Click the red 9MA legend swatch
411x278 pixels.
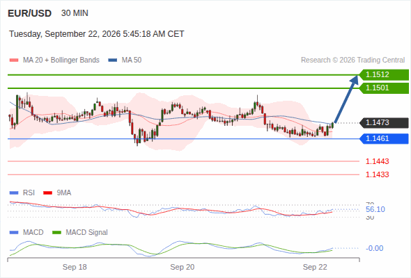47,193
